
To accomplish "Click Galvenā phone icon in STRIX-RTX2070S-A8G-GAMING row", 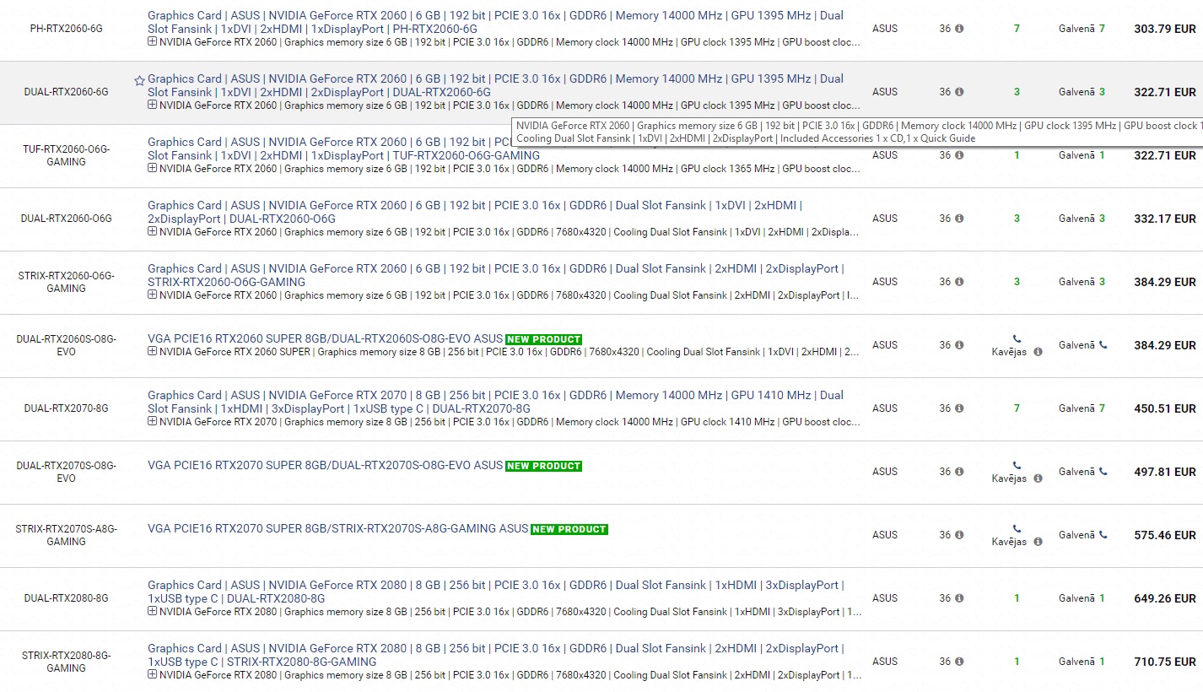I will [1103, 535].
